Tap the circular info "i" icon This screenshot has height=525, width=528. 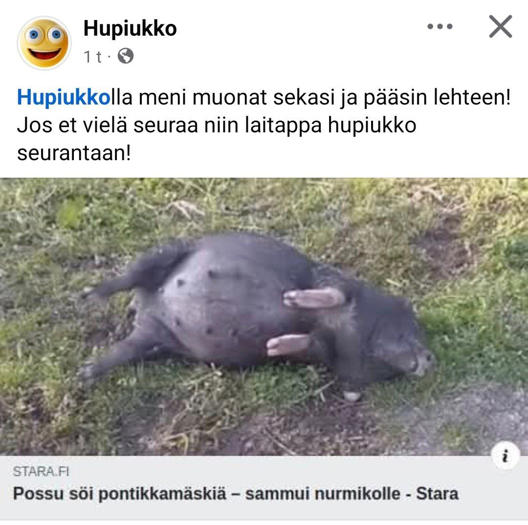pos(505,456)
